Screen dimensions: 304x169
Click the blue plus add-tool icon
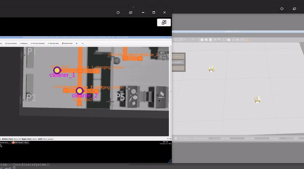pyautogui.click(x=77, y=43)
